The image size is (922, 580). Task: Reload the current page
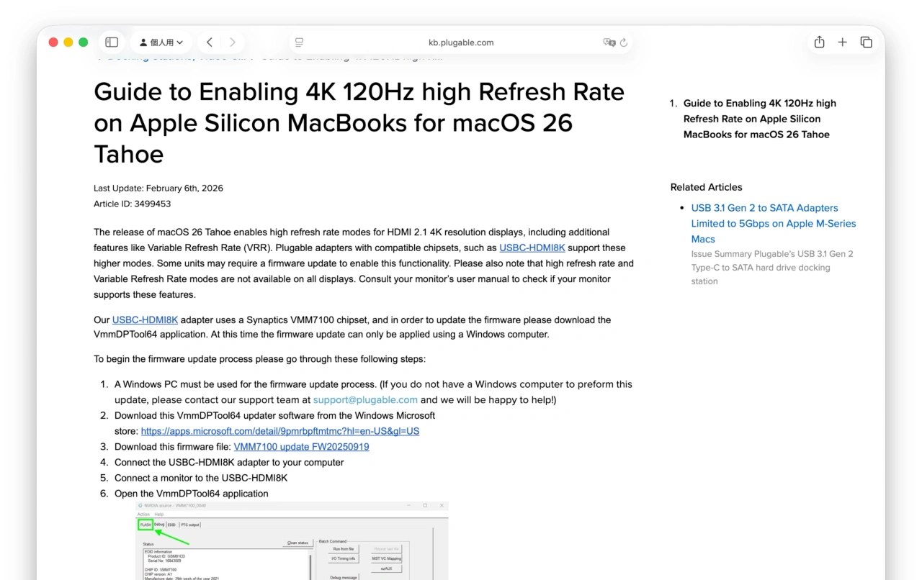click(624, 42)
